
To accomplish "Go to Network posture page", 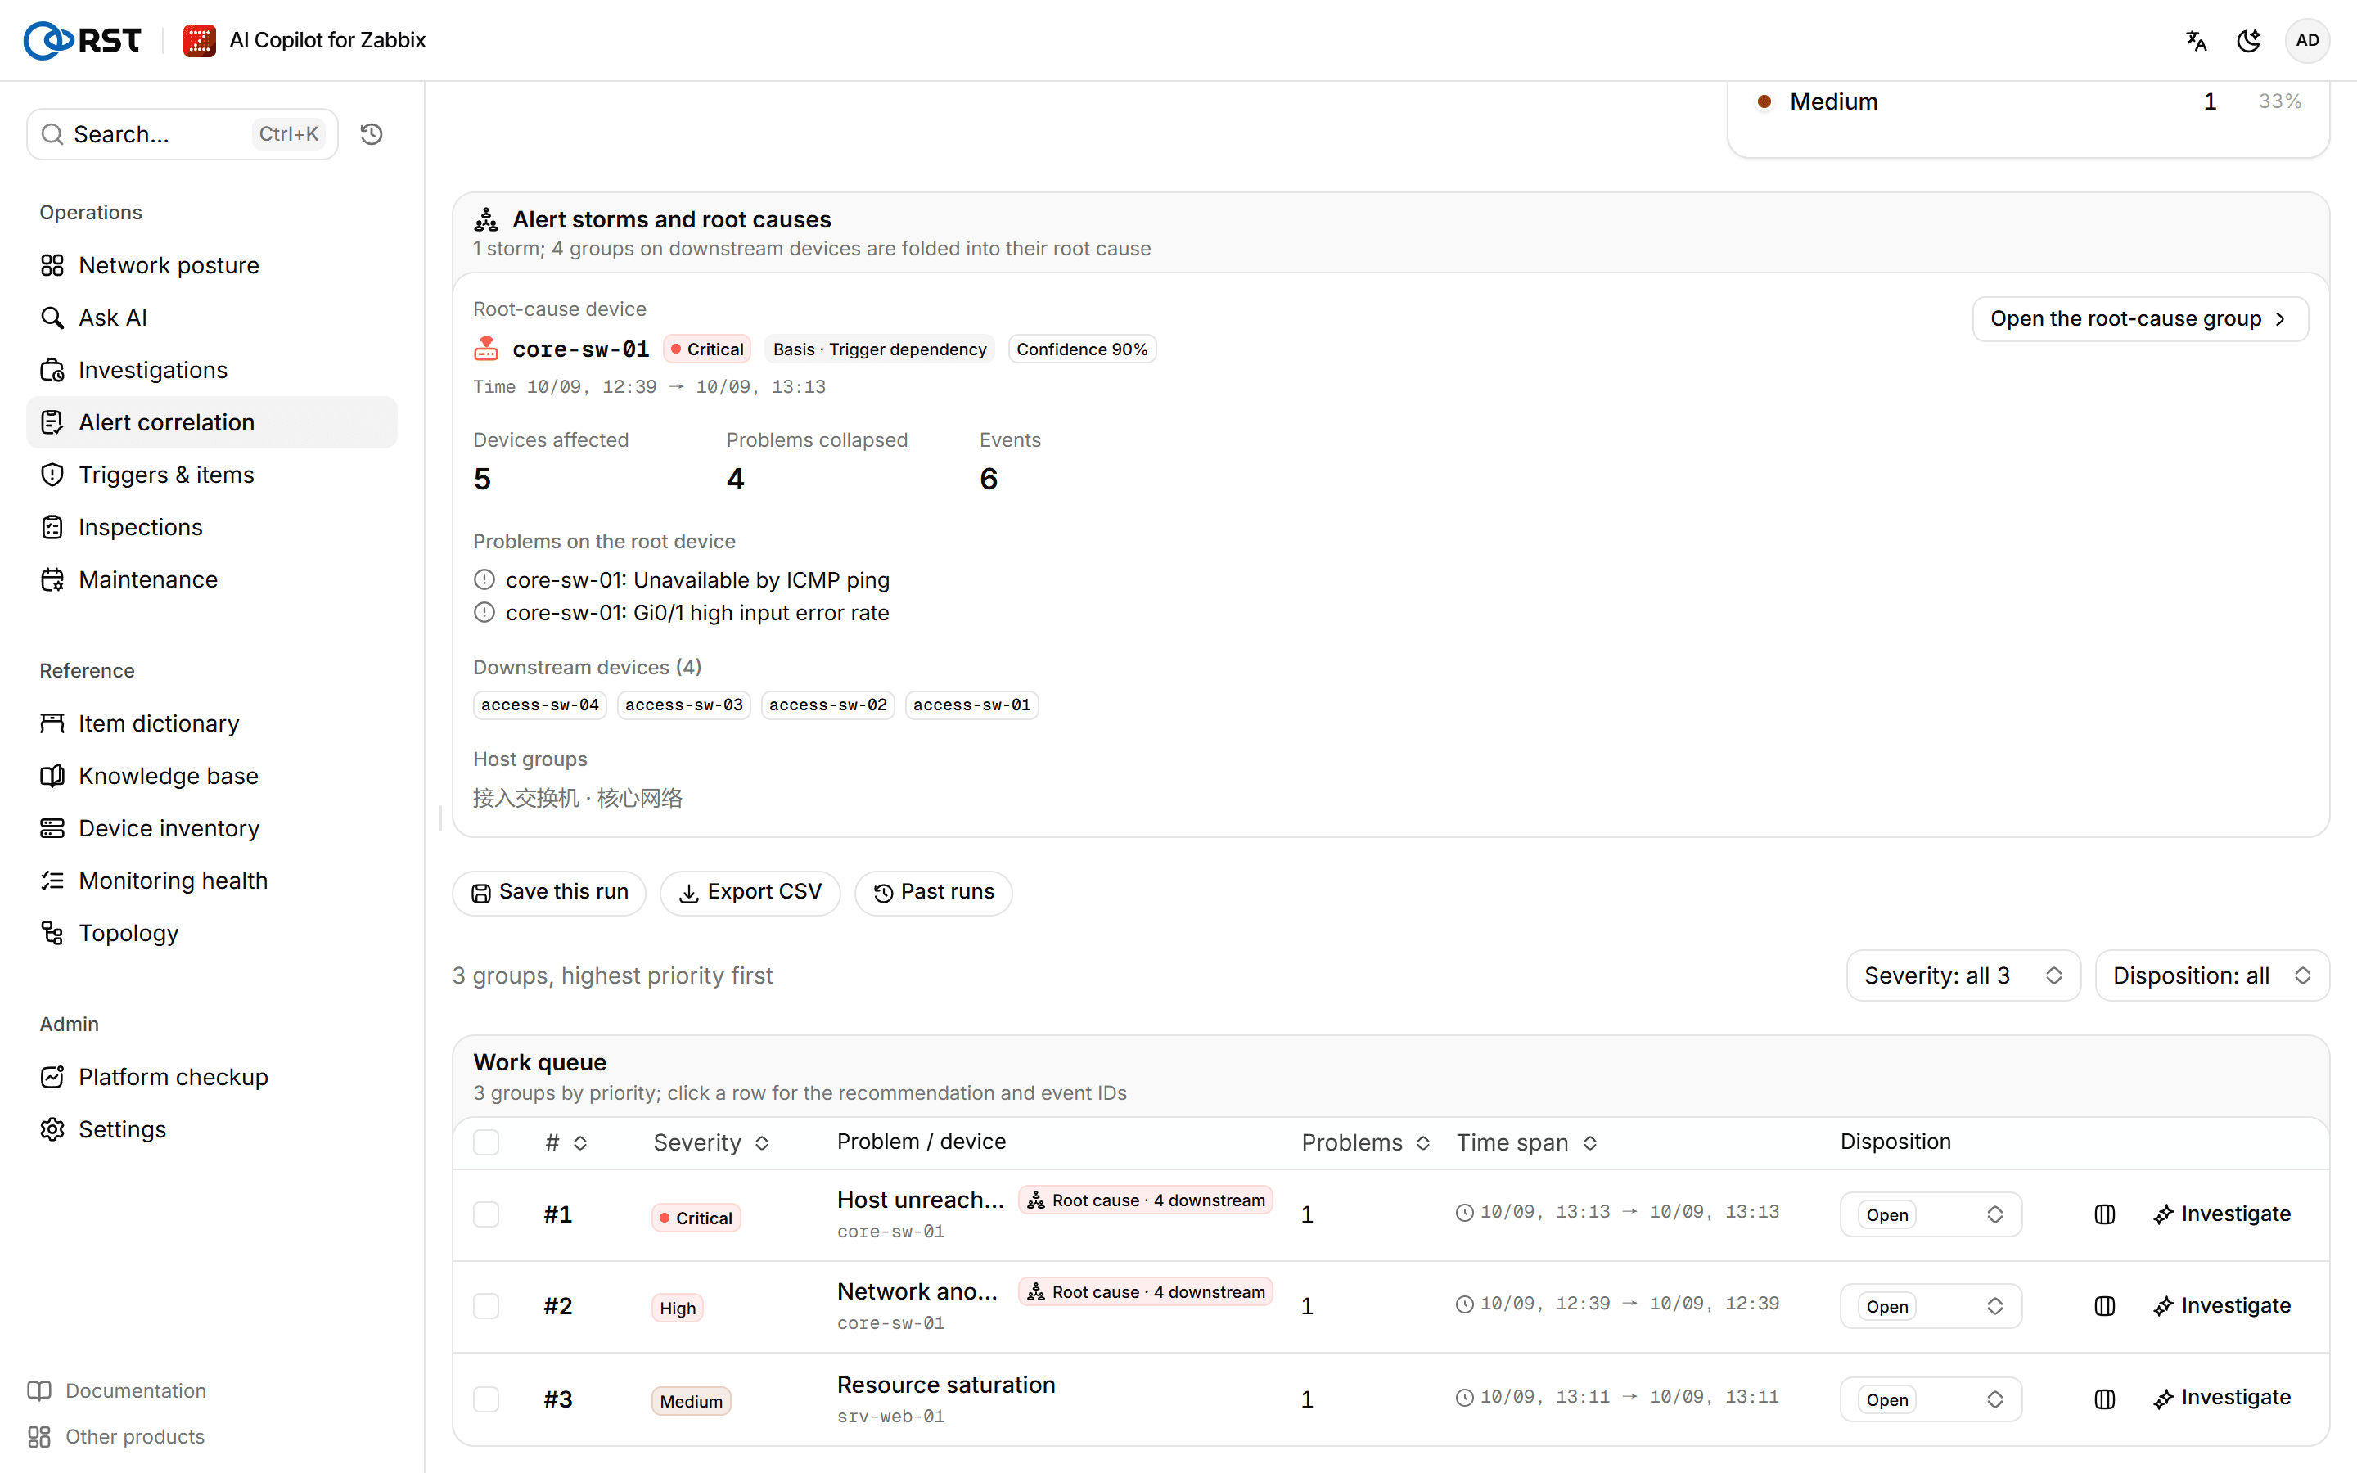I will coord(211,265).
